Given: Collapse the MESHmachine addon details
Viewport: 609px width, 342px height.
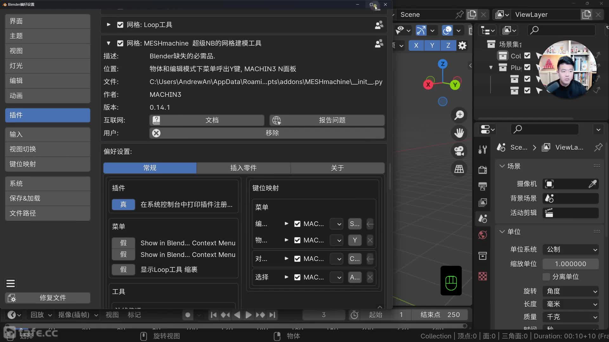Looking at the screenshot, I should (108, 43).
